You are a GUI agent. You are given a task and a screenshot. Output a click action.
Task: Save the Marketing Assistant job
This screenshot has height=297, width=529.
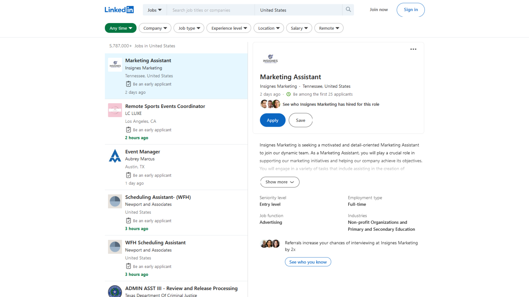pyautogui.click(x=301, y=120)
